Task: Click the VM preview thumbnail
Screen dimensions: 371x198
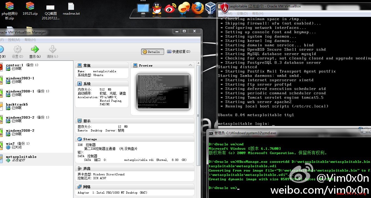Action: (x=163, y=92)
